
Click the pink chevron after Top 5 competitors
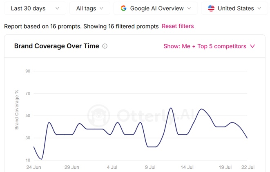252,46
